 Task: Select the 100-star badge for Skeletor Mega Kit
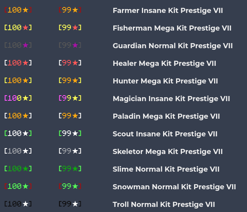(18, 151)
